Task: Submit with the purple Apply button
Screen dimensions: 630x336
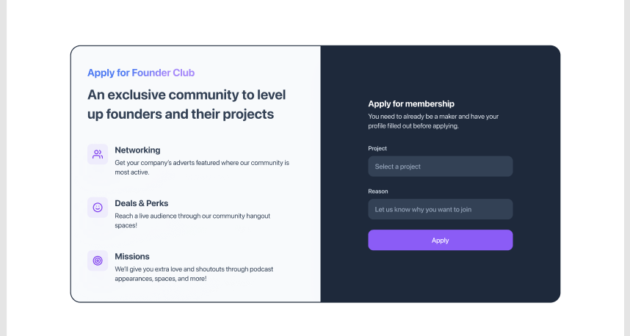Action: (x=441, y=240)
